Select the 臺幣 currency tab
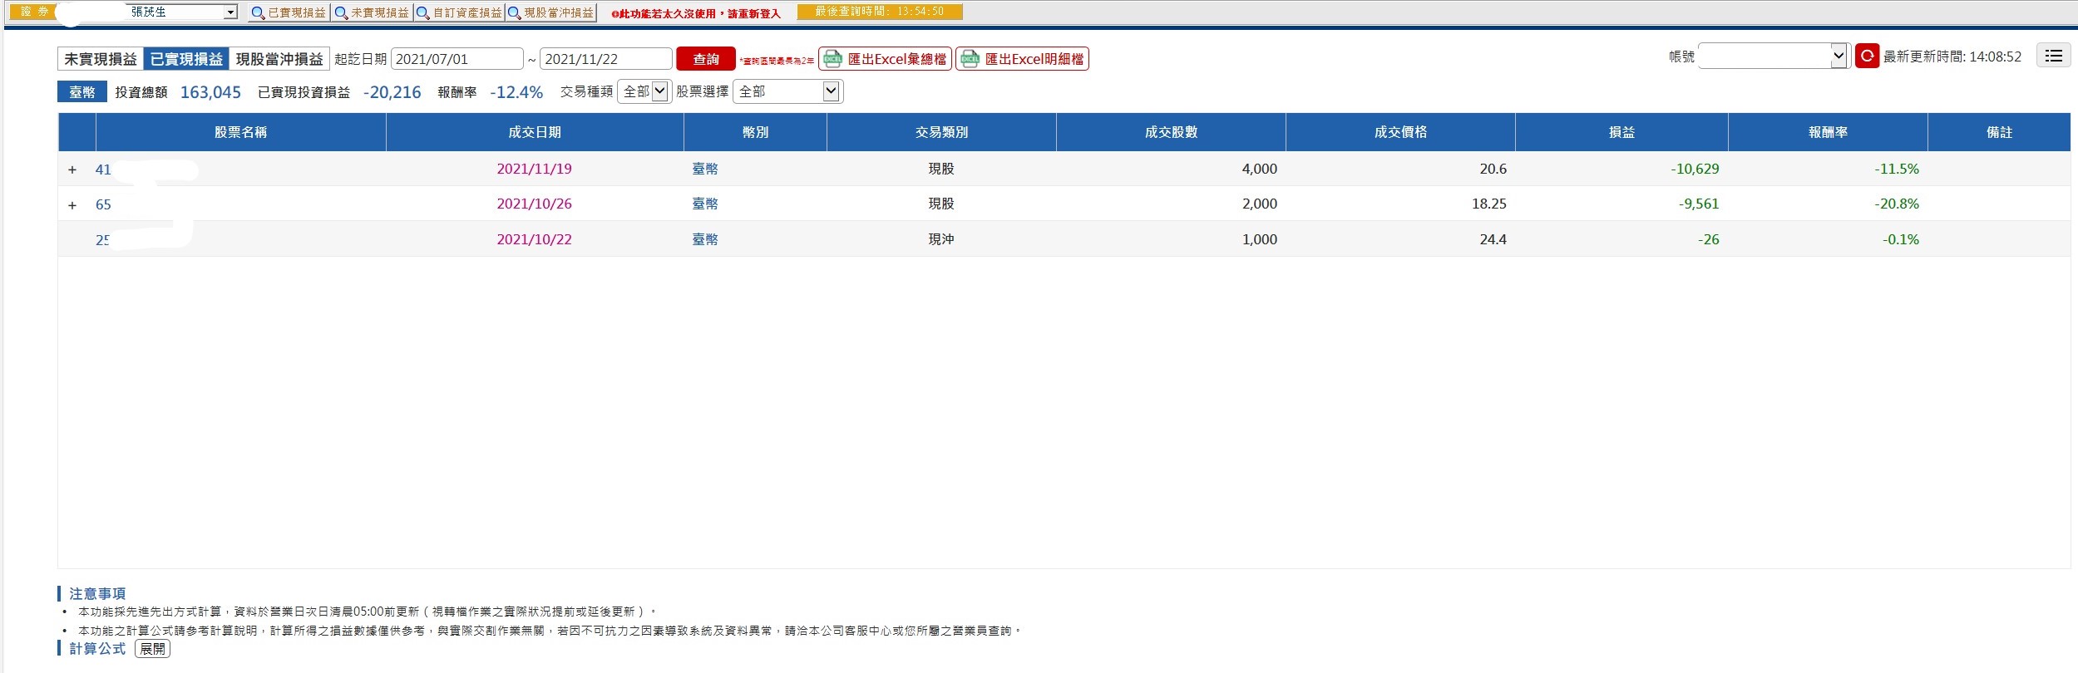The image size is (2078, 673). (82, 91)
